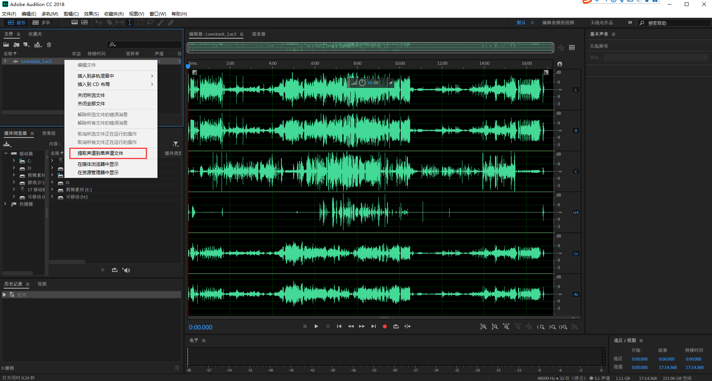The width and height of the screenshot is (712, 381).
Task: Choose 关闭所选文件 menu entry
Action: pyautogui.click(x=111, y=95)
